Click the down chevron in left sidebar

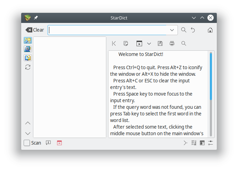point(28,133)
